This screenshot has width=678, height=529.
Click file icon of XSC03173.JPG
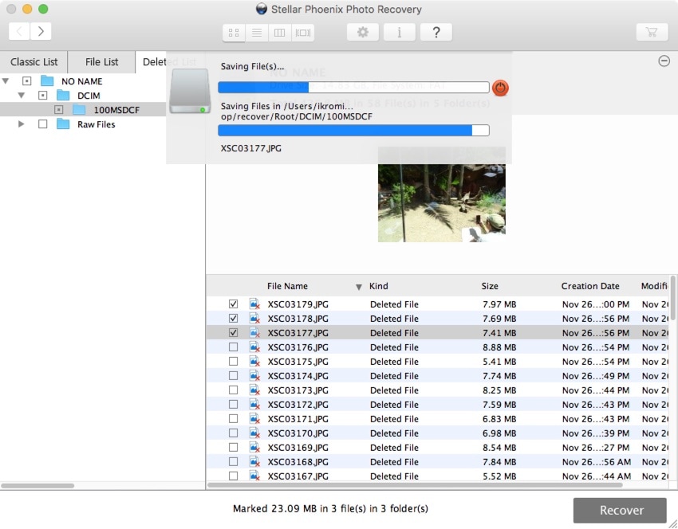tap(254, 390)
